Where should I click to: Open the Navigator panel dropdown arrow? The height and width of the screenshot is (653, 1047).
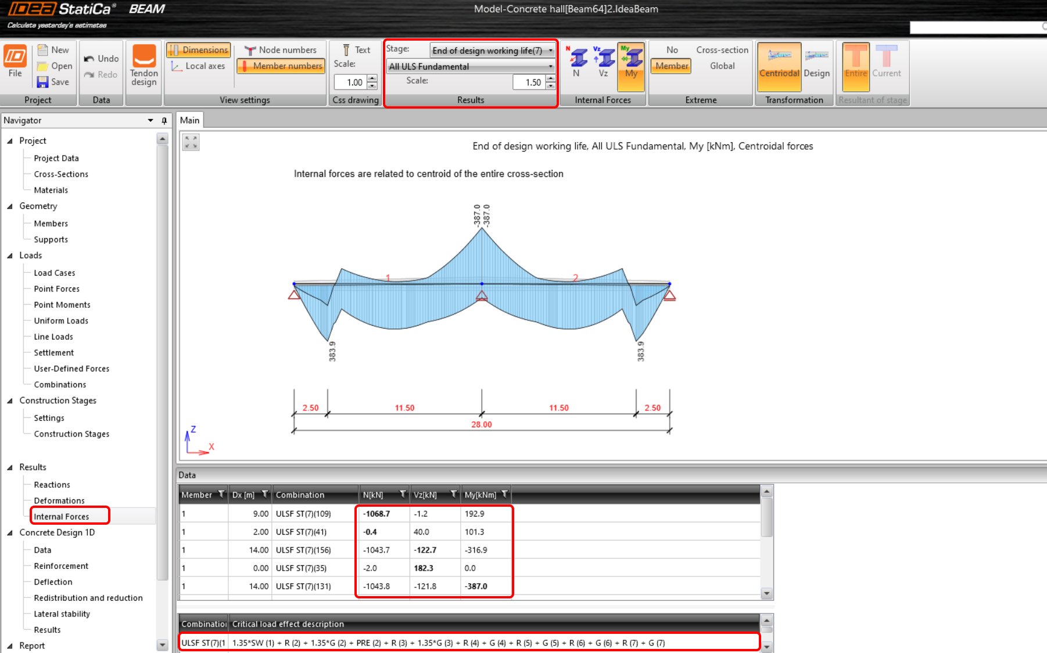coord(150,121)
